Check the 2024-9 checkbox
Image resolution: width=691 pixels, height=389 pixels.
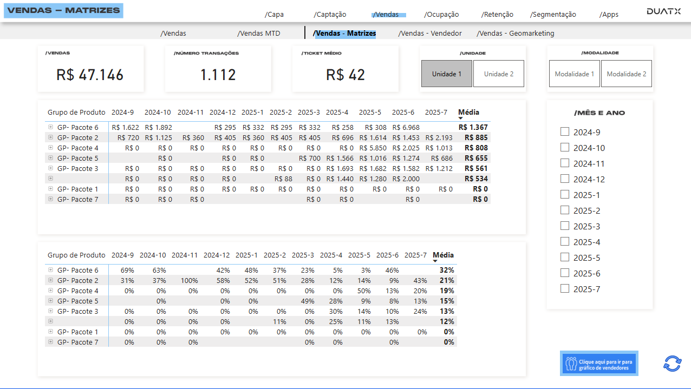565,131
